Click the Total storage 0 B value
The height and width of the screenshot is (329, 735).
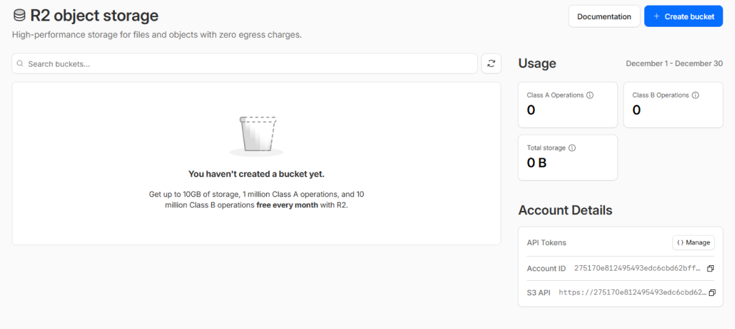pyautogui.click(x=537, y=163)
